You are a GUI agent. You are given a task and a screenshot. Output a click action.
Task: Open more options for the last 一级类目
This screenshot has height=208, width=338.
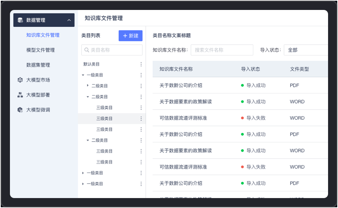[141, 184]
